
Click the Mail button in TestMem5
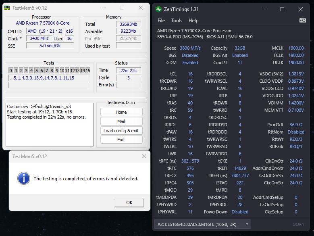pyautogui.click(x=121, y=121)
